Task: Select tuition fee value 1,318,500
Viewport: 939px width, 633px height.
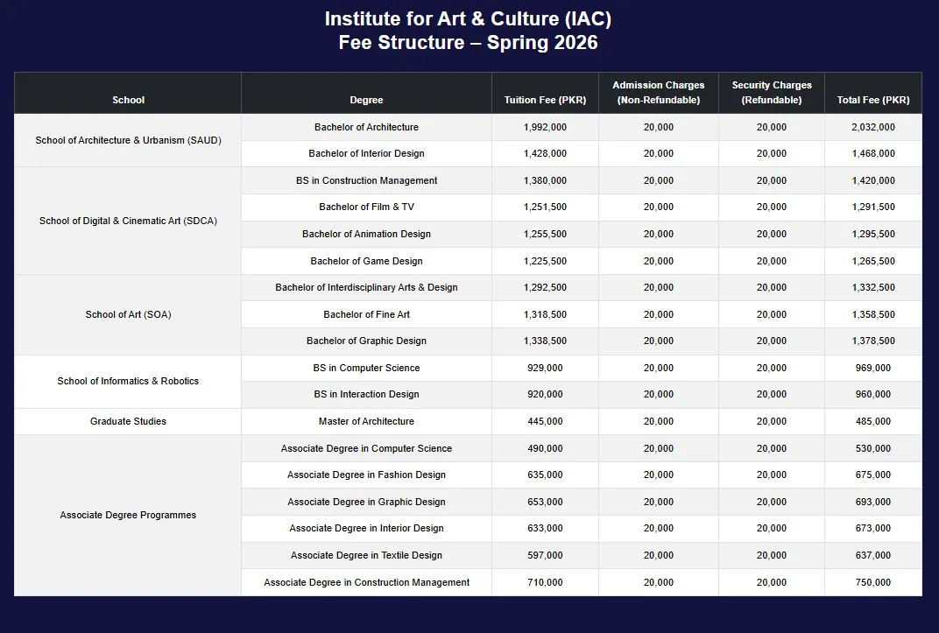Action: tap(545, 314)
